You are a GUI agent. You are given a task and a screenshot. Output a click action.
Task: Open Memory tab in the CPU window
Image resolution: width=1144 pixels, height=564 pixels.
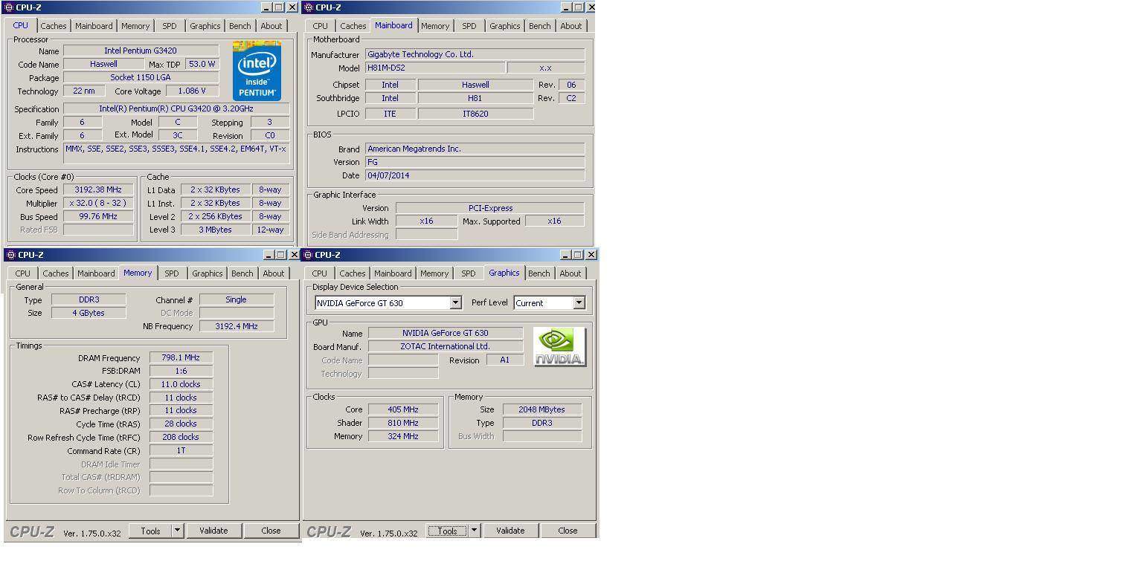click(135, 26)
